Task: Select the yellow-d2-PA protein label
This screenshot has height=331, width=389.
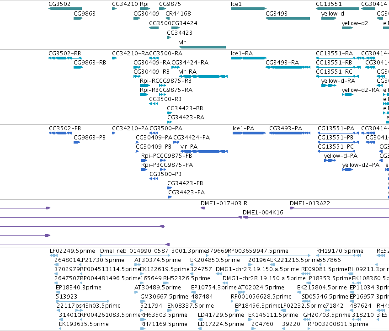Action: (361, 165)
